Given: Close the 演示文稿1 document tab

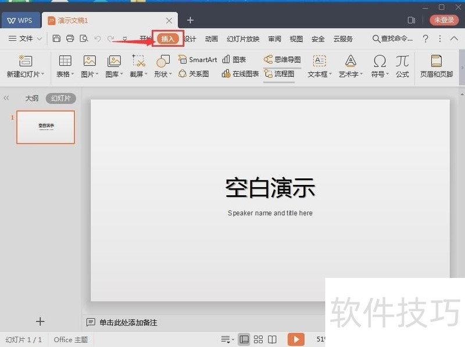Looking at the screenshot, I should (169, 20).
